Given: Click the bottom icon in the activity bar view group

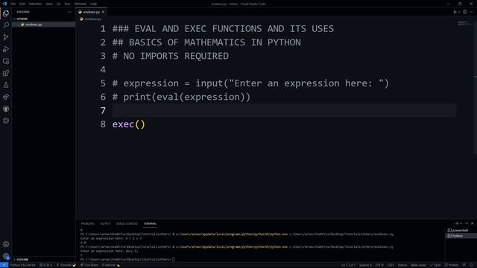Looking at the screenshot, I should pyautogui.click(x=6, y=121).
